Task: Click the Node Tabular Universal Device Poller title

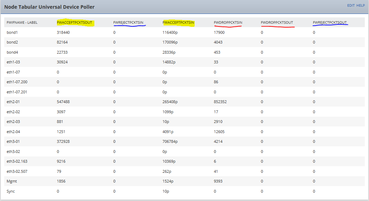Action: pyautogui.click(x=49, y=7)
